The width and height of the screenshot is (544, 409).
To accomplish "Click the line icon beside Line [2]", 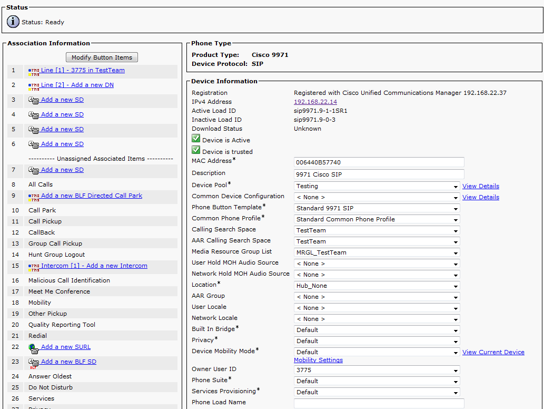I will click(34, 86).
